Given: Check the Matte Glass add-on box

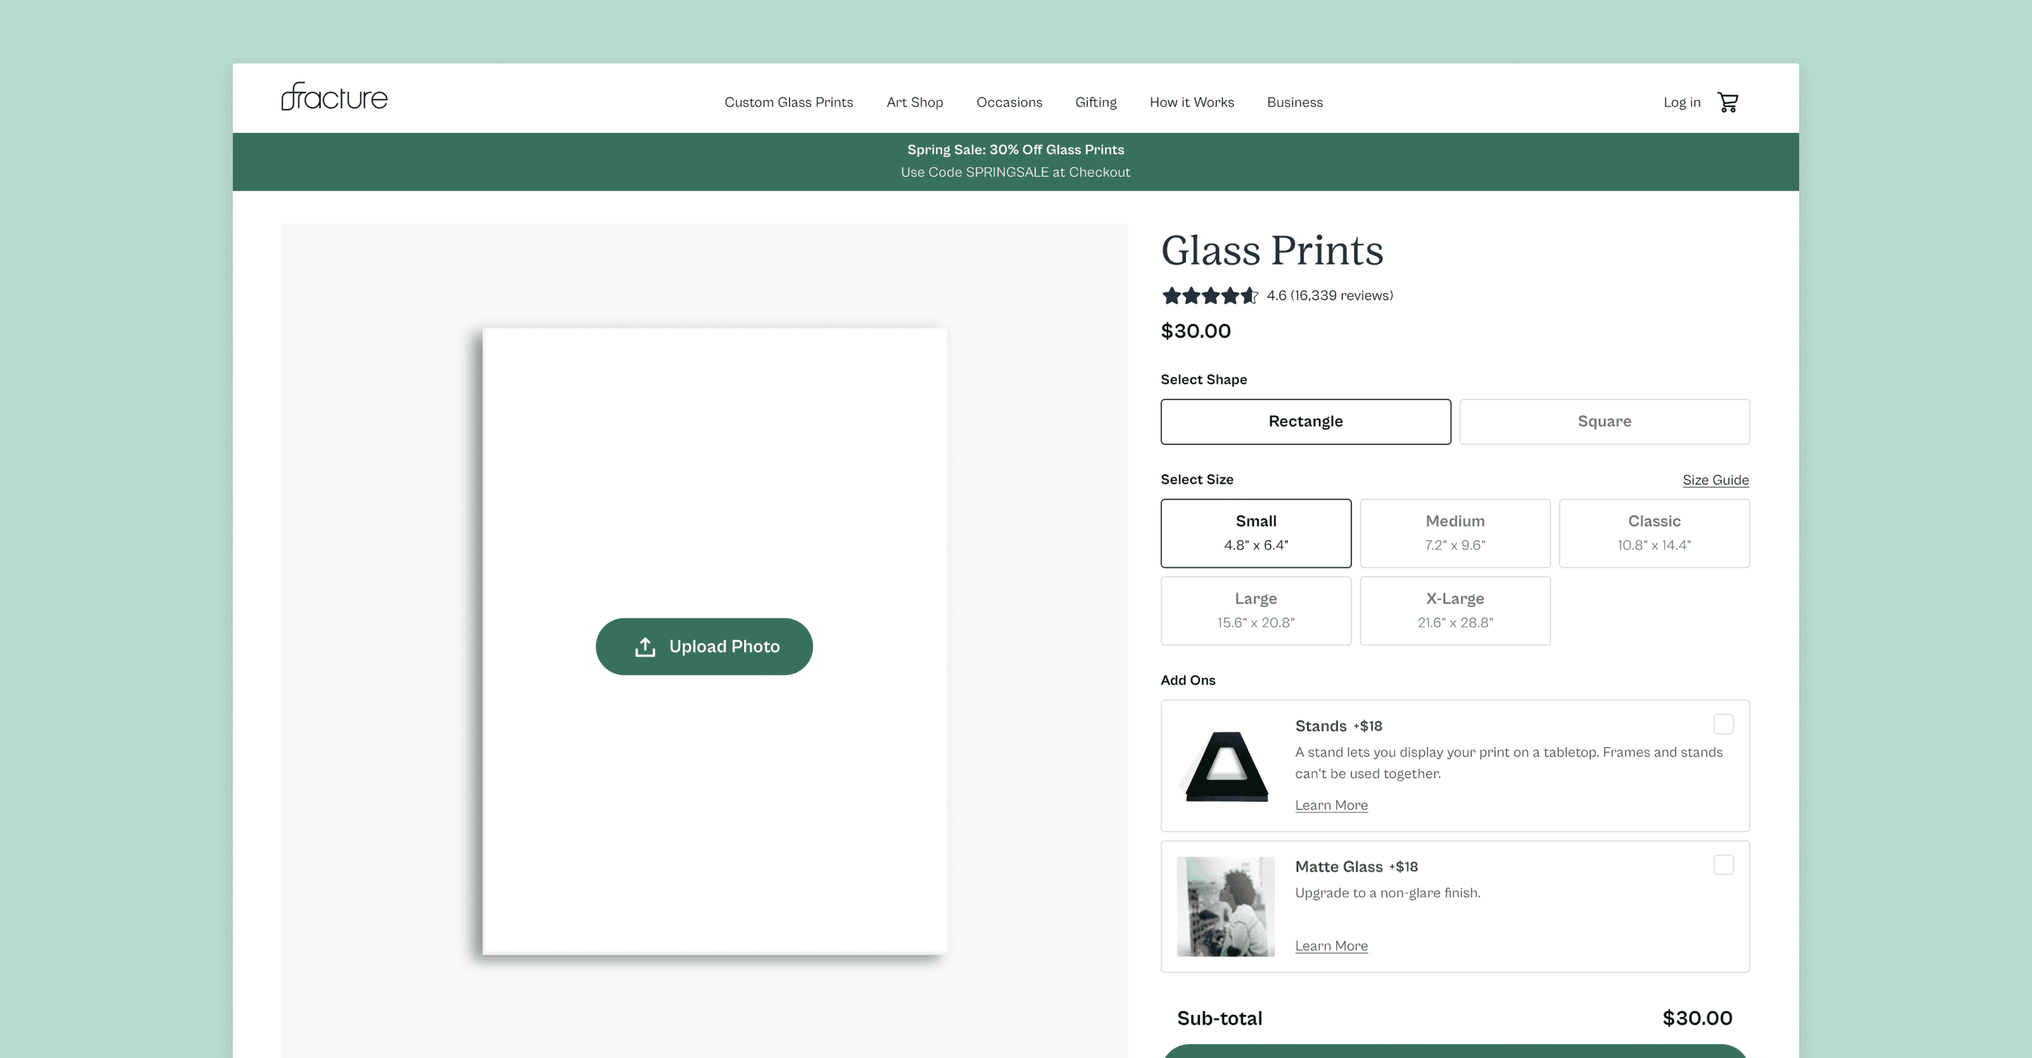Looking at the screenshot, I should point(1723,865).
